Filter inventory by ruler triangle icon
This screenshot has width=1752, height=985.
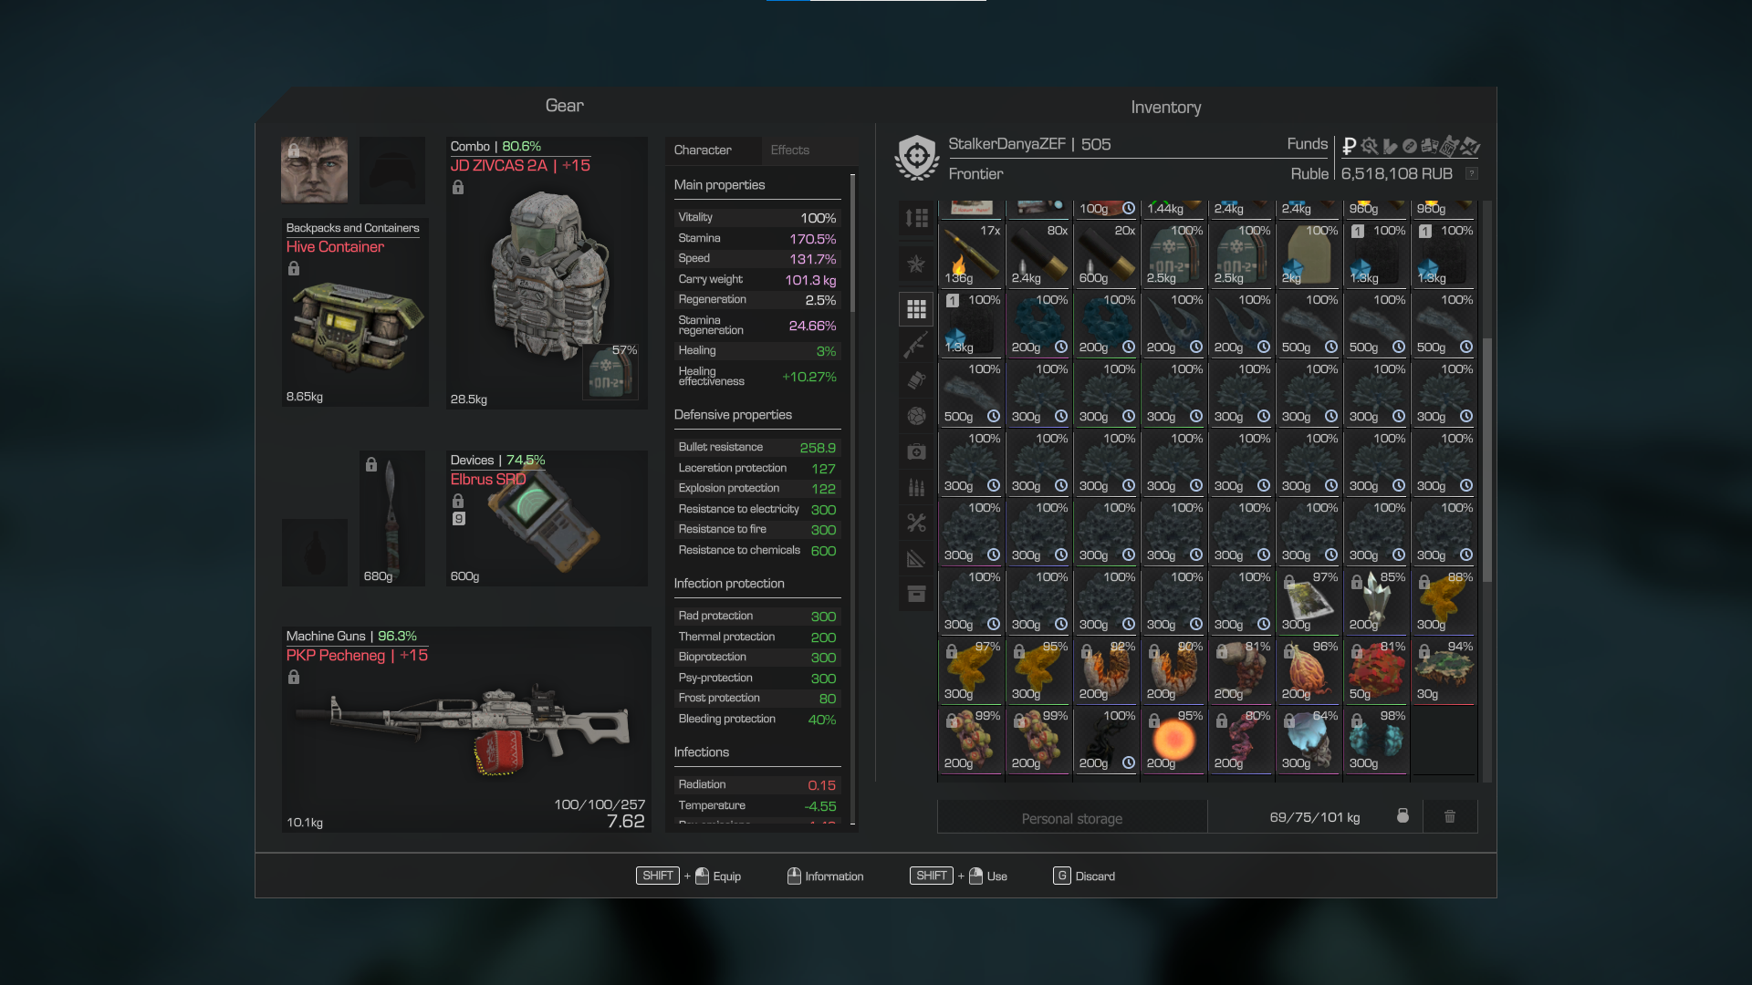click(x=916, y=558)
